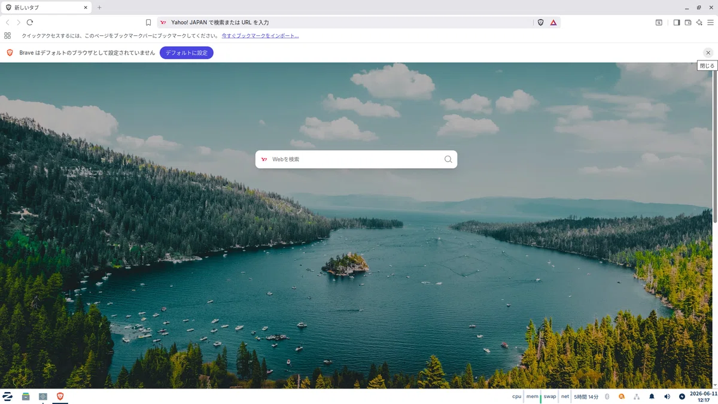Toggle the sidebar panel icon
The image size is (718, 404).
(677, 22)
